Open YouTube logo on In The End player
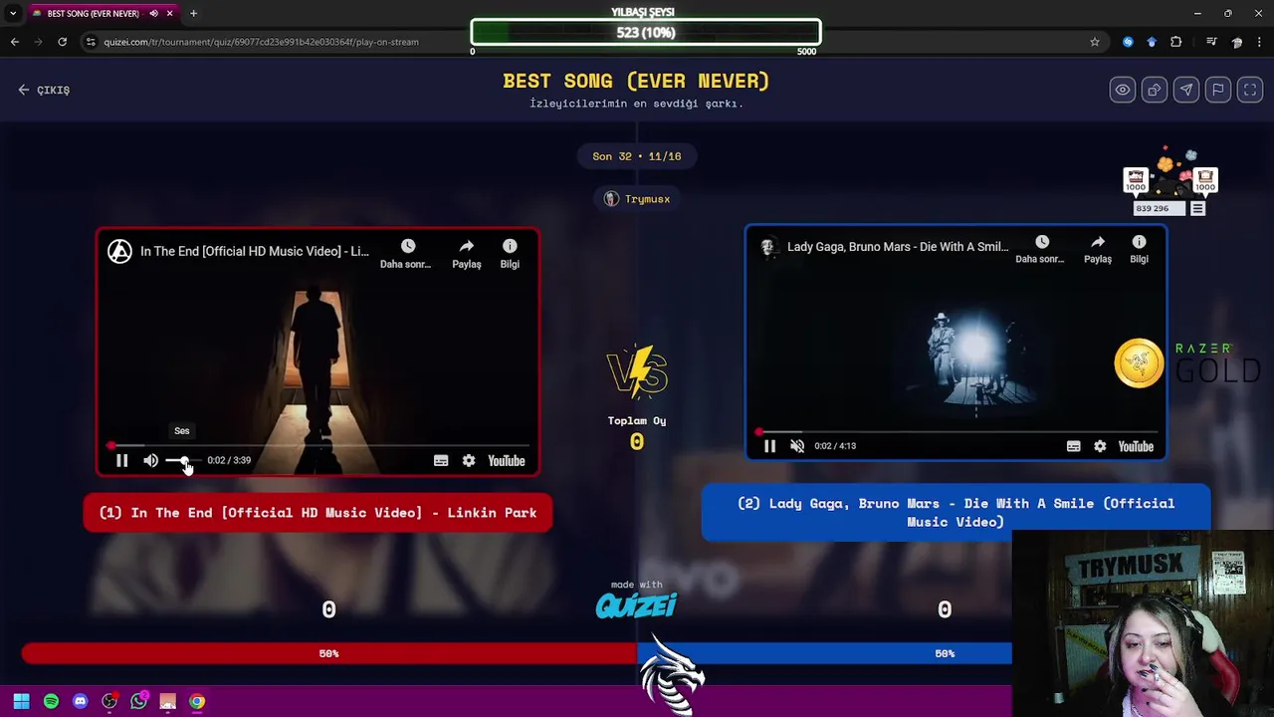Screen dimensions: 1274x717 click(507, 460)
